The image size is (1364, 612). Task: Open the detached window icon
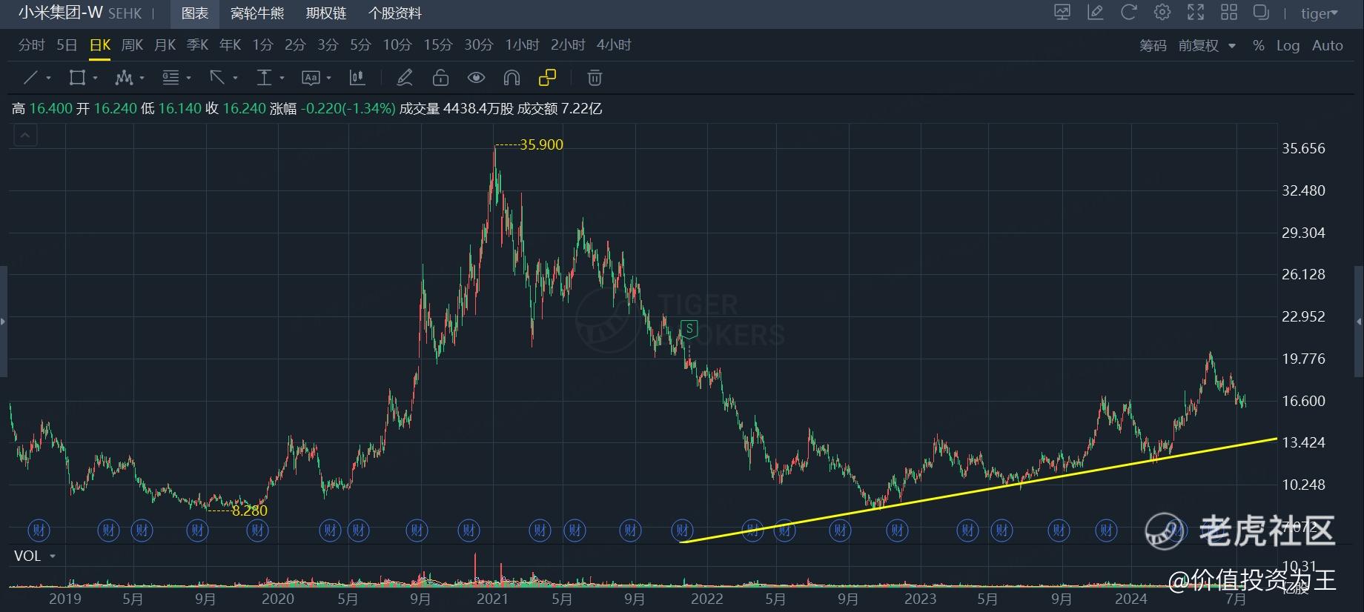pyautogui.click(x=1261, y=13)
